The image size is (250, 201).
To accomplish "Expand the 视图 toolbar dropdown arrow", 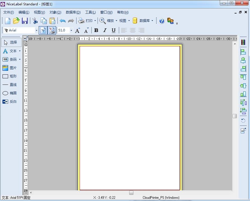I will pyautogui.click(x=129, y=21).
